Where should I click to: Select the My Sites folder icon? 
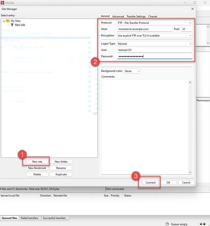coord(8,21)
